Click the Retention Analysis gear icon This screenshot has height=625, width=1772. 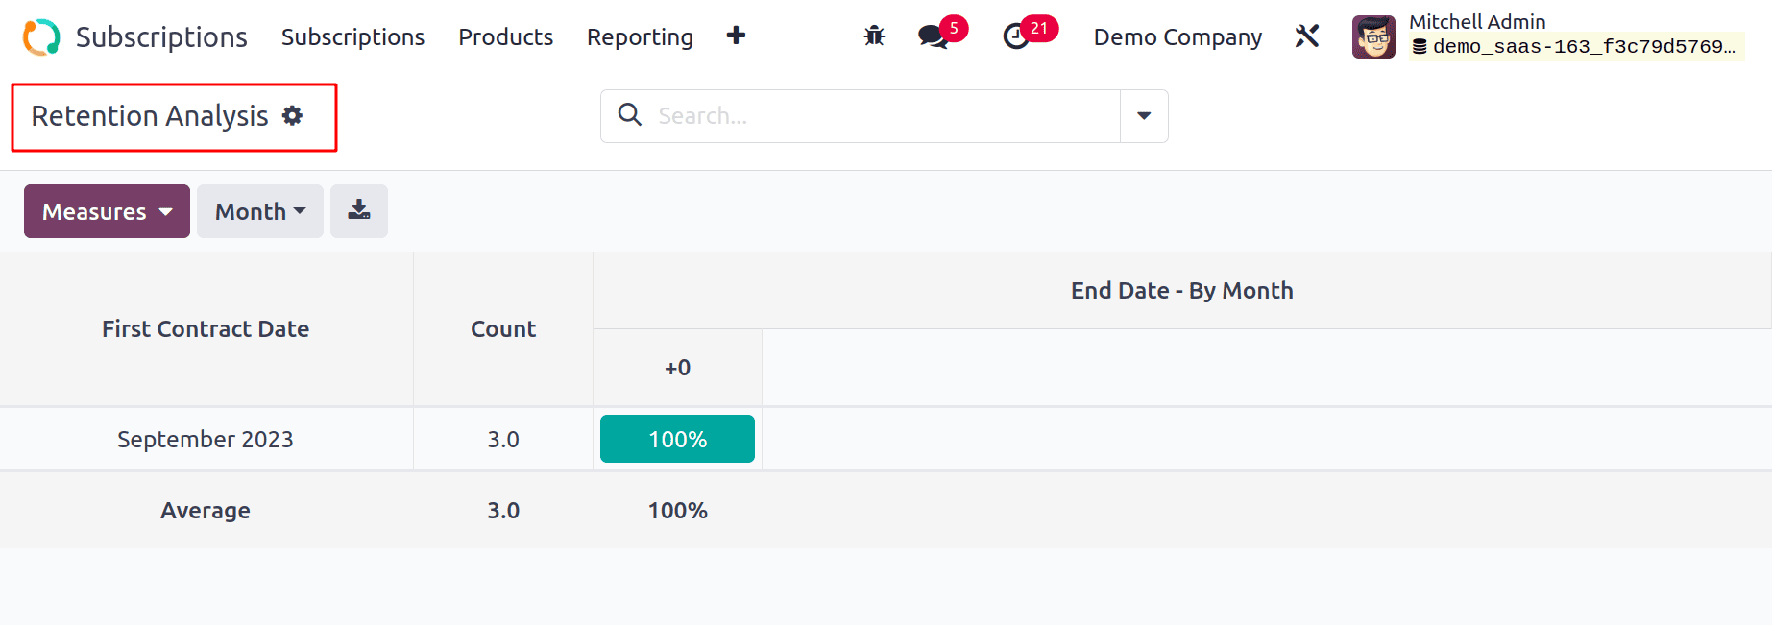tap(293, 116)
